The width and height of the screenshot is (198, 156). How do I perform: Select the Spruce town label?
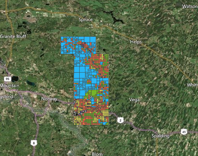pyautogui.click(x=86, y=20)
